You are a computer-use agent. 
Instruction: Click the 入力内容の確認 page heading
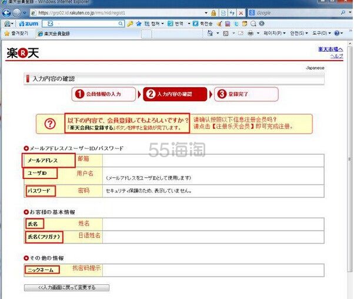(x=54, y=79)
